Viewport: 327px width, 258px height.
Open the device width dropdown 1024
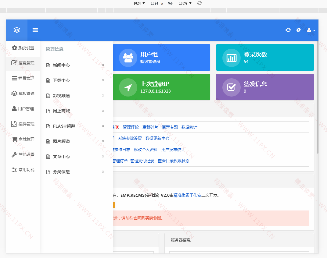click(x=139, y=3)
